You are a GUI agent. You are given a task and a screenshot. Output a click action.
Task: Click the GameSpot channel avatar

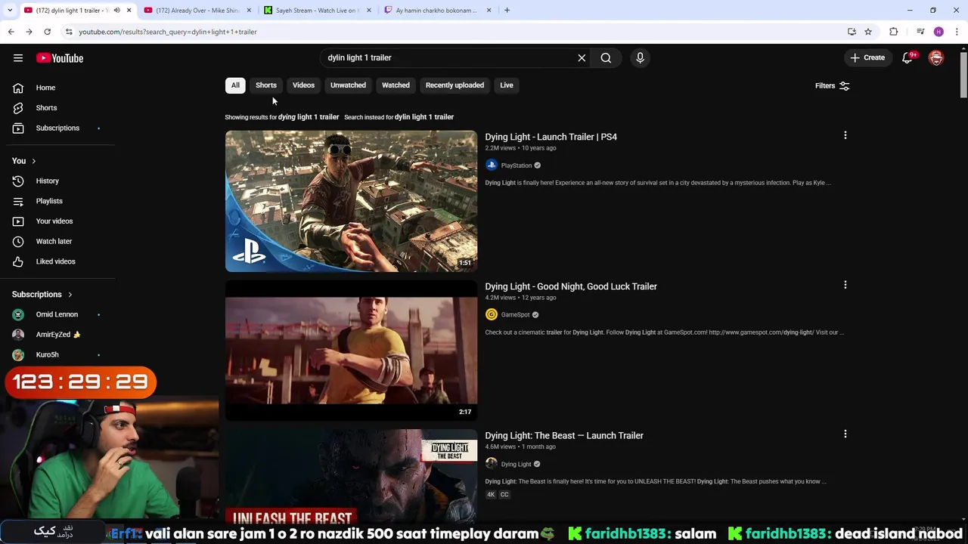(492, 314)
